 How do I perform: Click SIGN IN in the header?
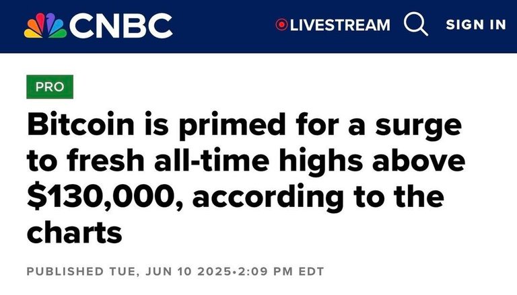[x=476, y=25]
